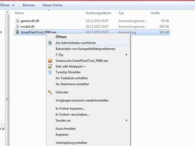Viewport: 195px width, 146px height.
Task: Click the Anwendung type cell
Action: click(x=127, y=32)
